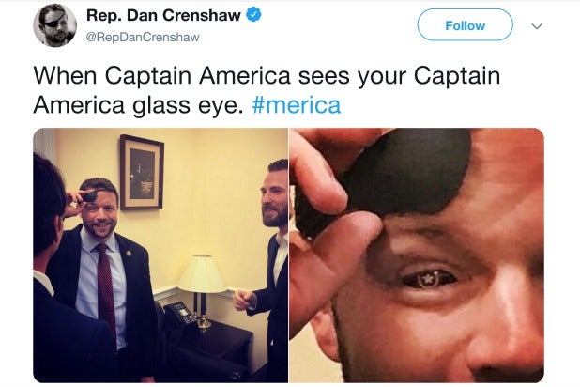View the close-up glass eye photo
The height and width of the screenshot is (387, 580).
coord(417,255)
